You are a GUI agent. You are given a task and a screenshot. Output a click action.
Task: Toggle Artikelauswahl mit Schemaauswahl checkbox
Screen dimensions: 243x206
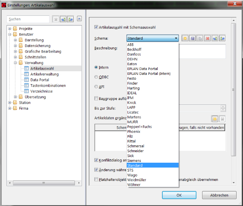(96, 27)
